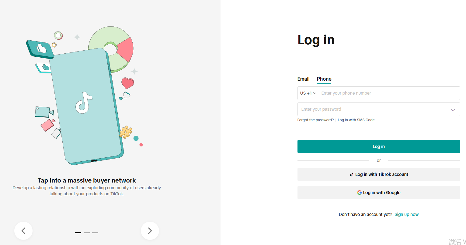Image resolution: width=466 pixels, height=245 pixels.
Task: Click the TikTok logo on phone illustration
Action: tap(84, 102)
